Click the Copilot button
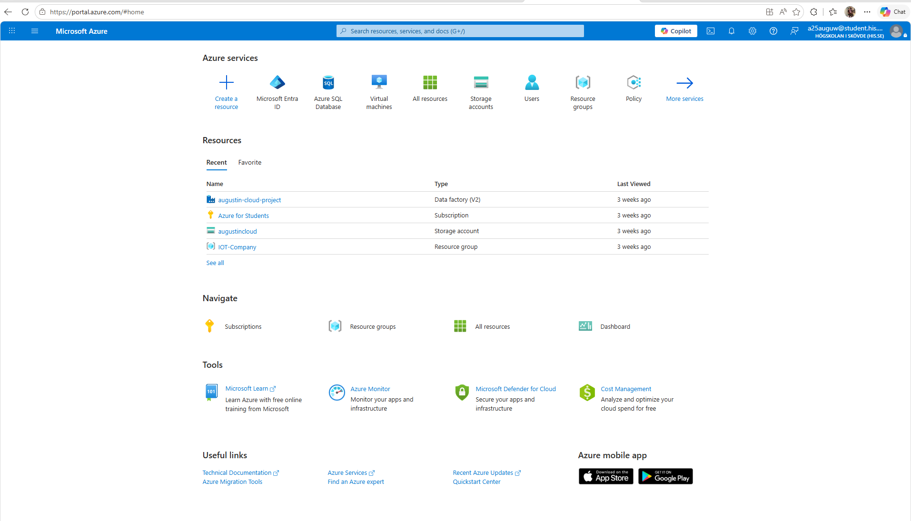This screenshot has width=911, height=521. point(676,31)
